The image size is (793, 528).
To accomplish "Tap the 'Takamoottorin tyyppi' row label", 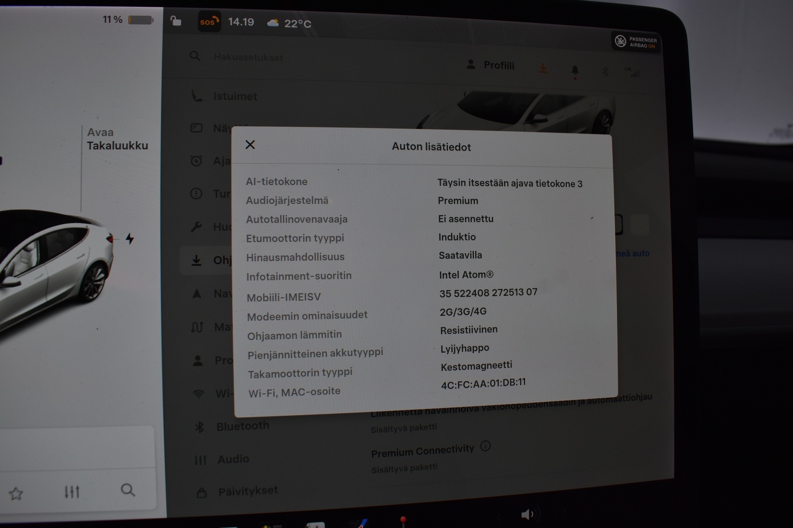I will [x=300, y=374].
